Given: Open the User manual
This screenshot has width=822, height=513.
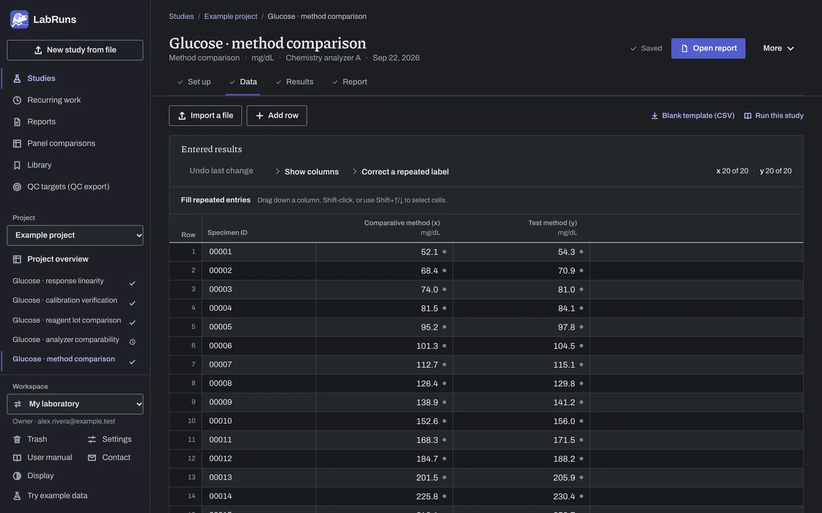Looking at the screenshot, I should 43,458.
